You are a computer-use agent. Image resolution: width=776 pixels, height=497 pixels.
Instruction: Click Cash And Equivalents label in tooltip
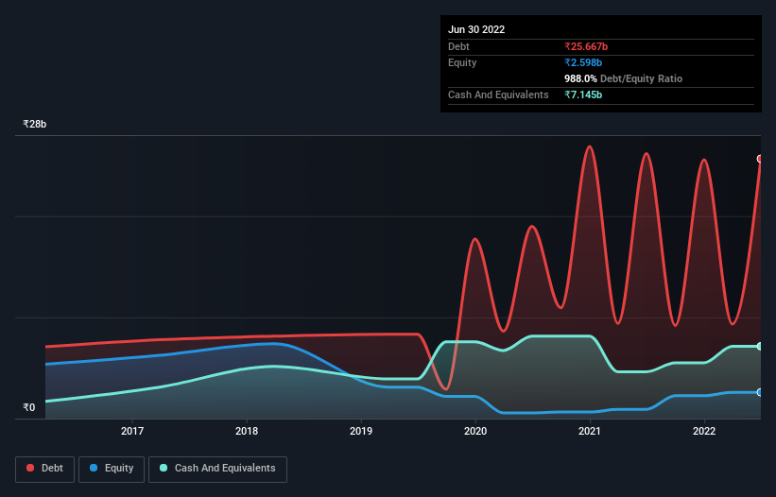click(498, 94)
